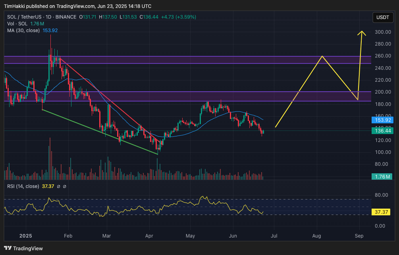
Task: Click the yellow 37.37 RSI axis label
Action: pos(382,212)
